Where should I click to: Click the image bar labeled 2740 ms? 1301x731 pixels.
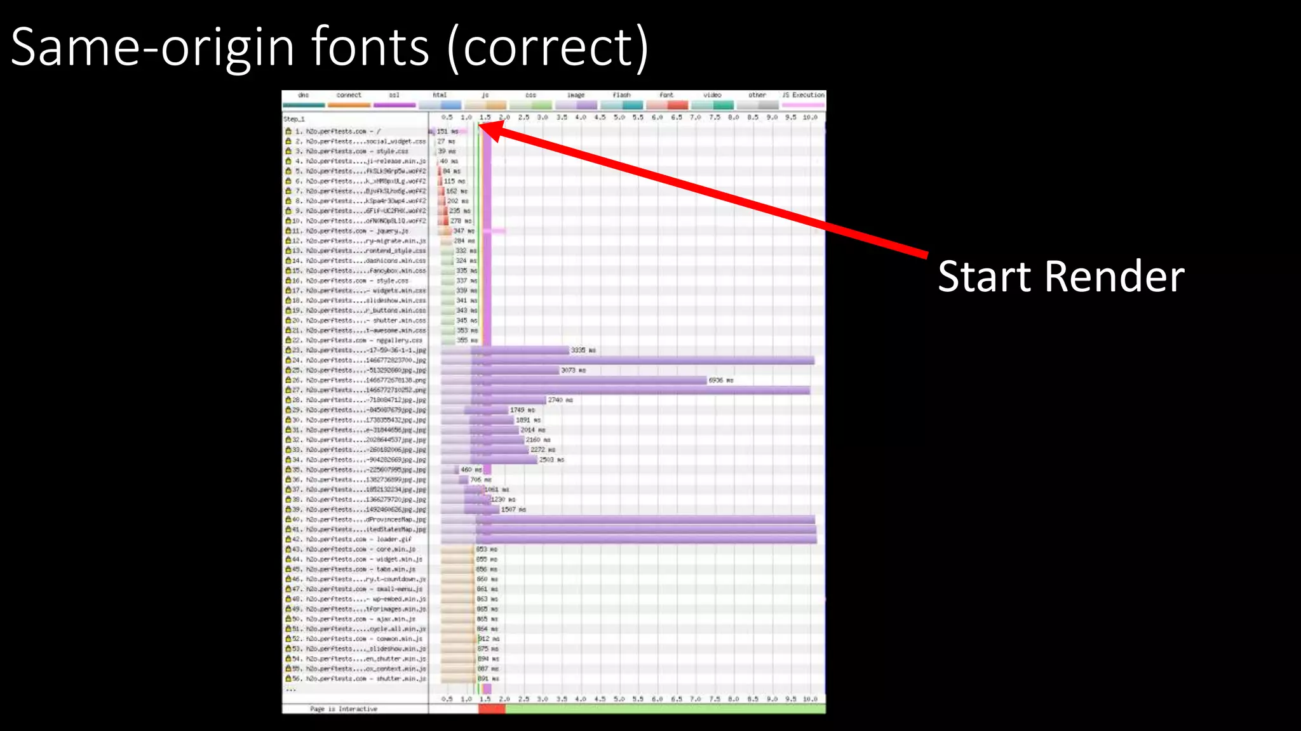click(x=494, y=400)
